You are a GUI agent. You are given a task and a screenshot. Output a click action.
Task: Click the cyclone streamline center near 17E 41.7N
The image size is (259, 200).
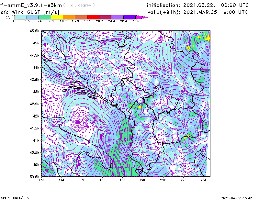(x=82, y=123)
